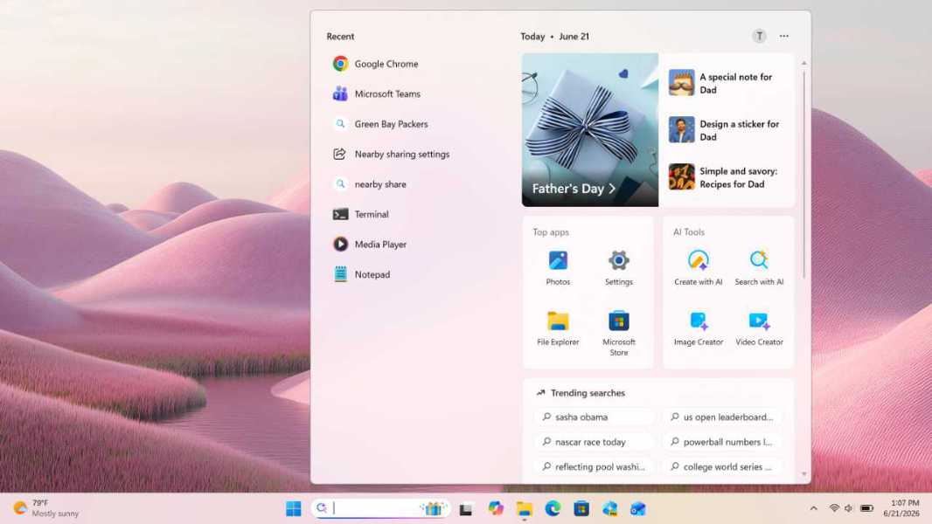
Task: Open Outlook from the taskbar
Action: pyautogui.click(x=638, y=508)
